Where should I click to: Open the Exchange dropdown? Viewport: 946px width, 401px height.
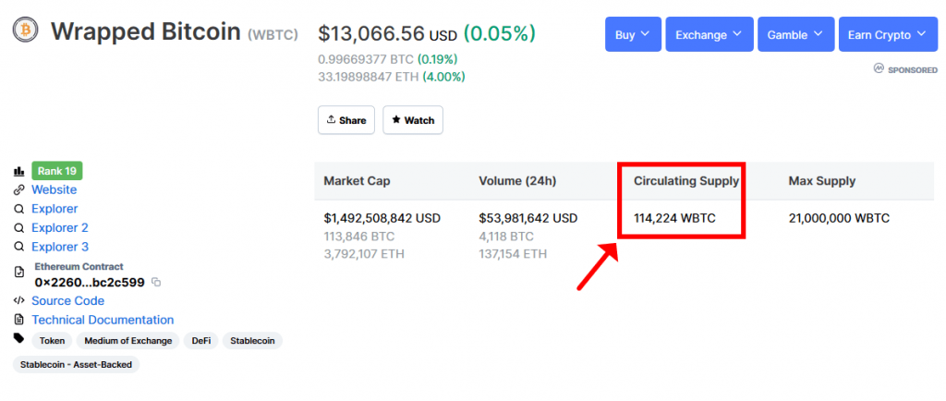(709, 34)
